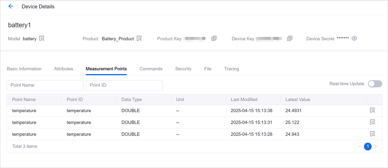
Task: Open model details icon next to battery
Action: 42,39
